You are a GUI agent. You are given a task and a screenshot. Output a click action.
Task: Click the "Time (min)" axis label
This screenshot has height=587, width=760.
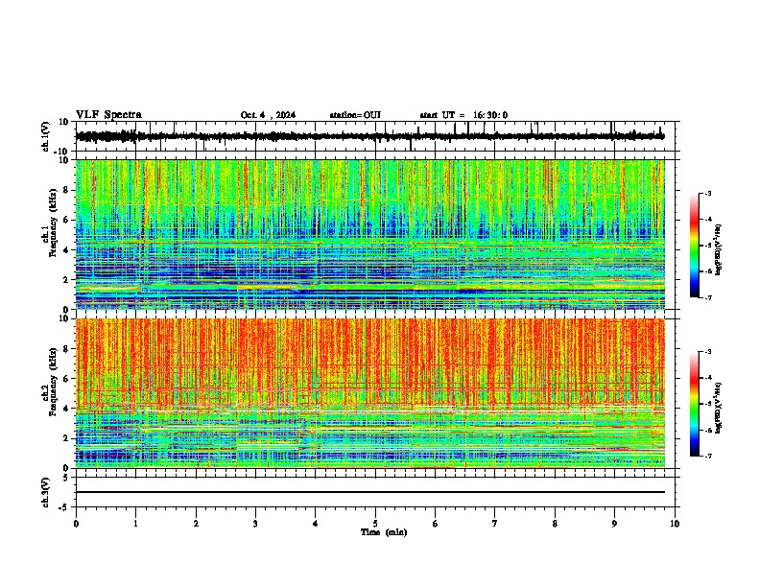coord(384,532)
